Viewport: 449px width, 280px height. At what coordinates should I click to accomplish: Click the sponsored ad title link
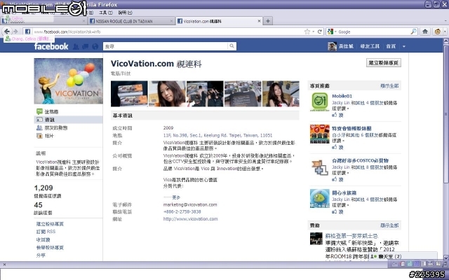tap(352, 236)
